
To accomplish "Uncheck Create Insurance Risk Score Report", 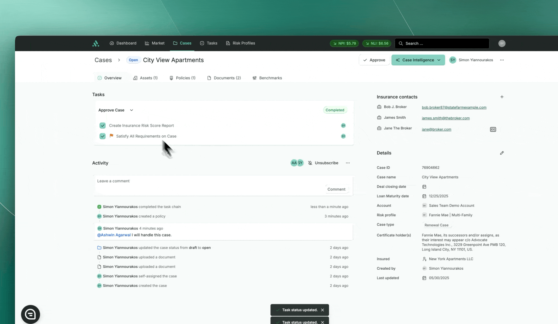I will [x=103, y=126].
